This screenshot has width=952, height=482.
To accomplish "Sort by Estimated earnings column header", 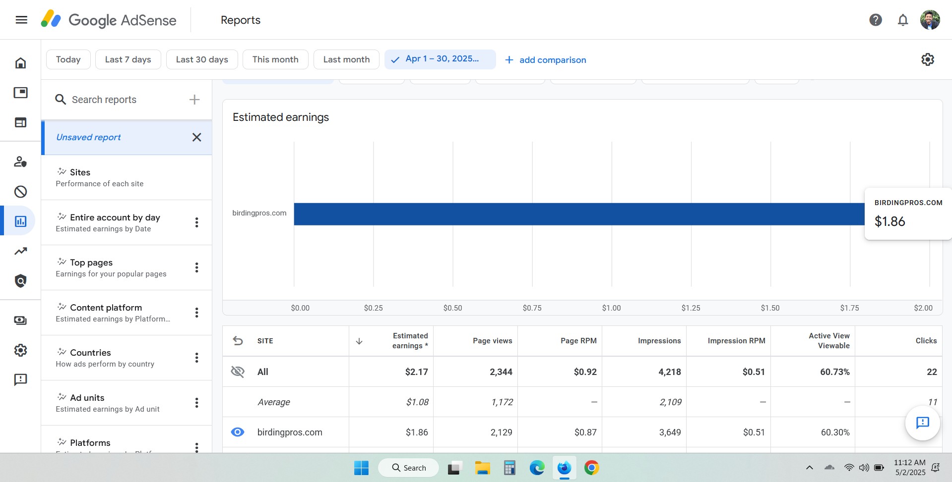I will pos(410,341).
